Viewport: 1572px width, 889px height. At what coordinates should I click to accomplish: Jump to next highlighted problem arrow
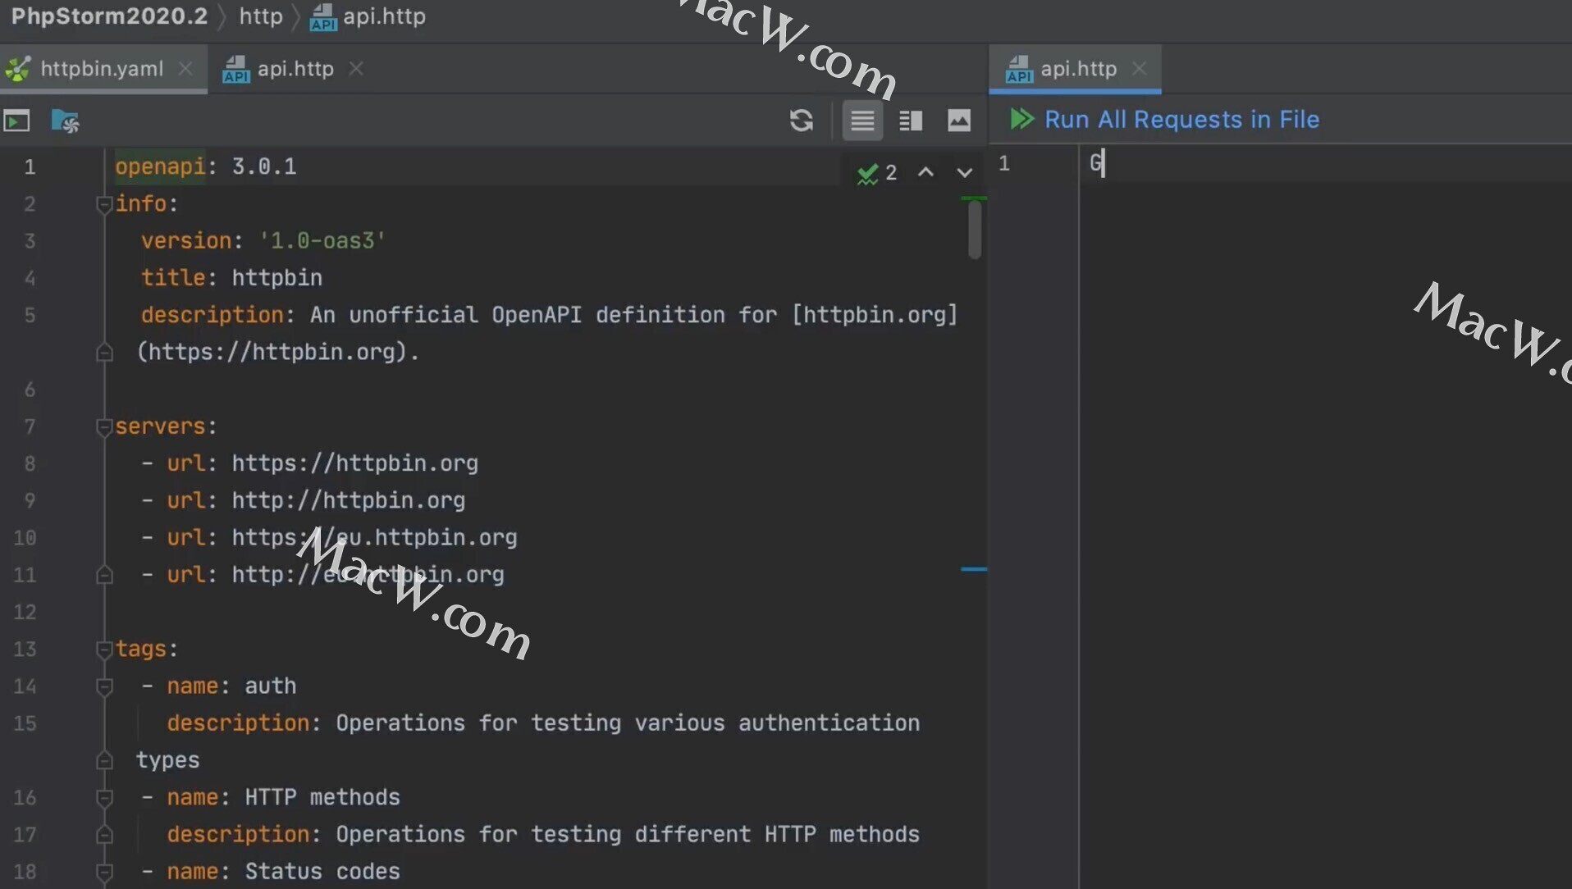point(965,172)
